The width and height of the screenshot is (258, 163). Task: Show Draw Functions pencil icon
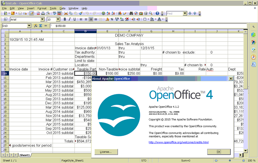coord(124,14)
